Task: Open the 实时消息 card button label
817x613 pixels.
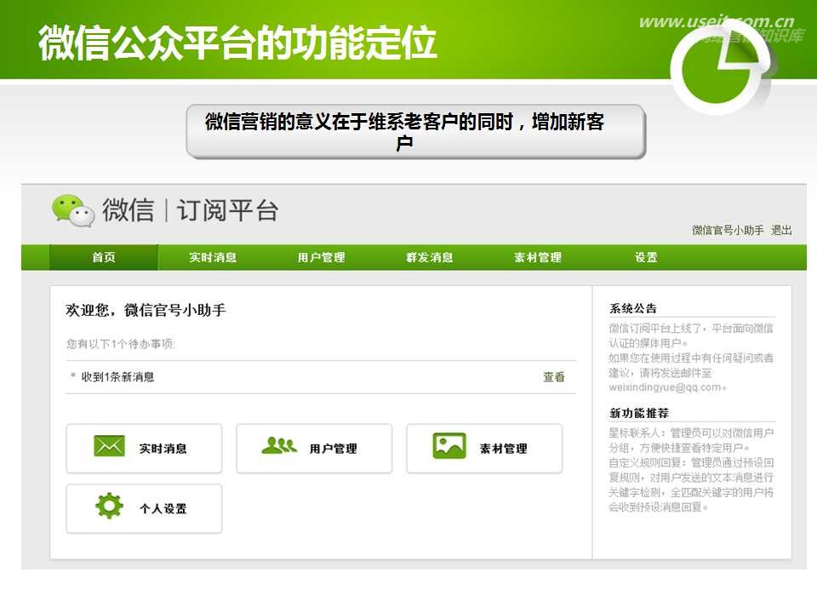Action: coord(163,449)
